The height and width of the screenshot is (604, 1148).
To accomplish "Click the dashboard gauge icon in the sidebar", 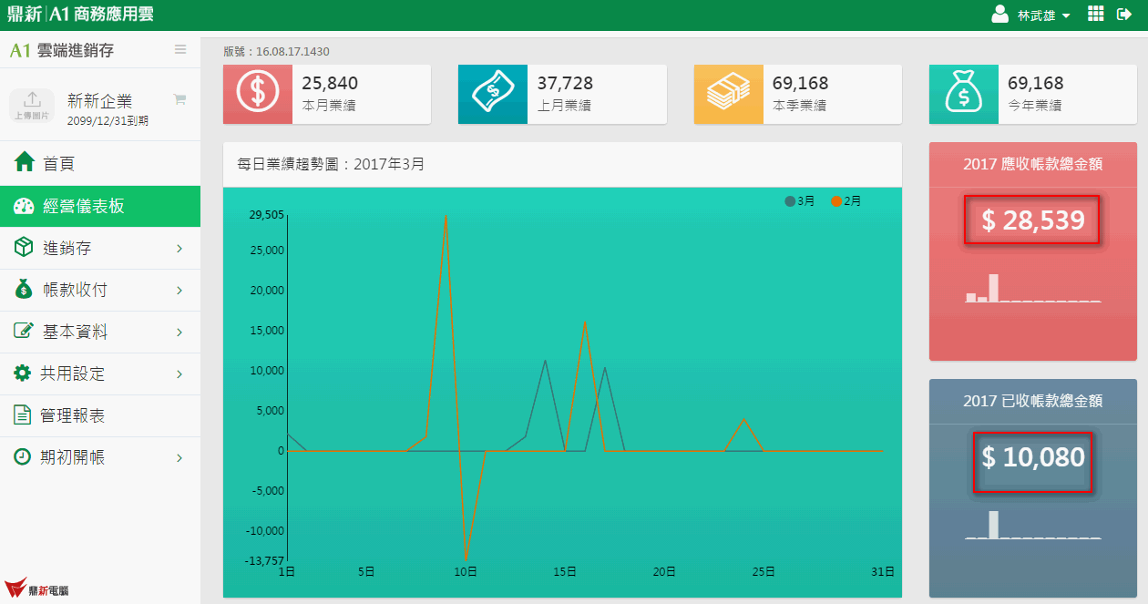I will (x=24, y=206).
